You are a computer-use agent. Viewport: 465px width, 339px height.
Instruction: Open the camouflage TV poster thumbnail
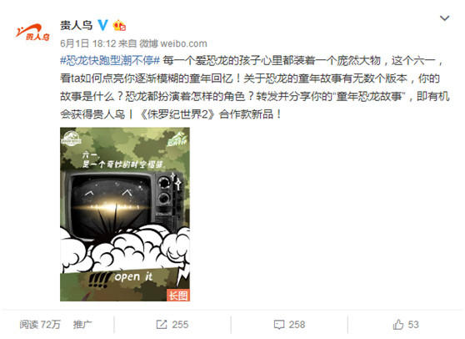pos(125,215)
